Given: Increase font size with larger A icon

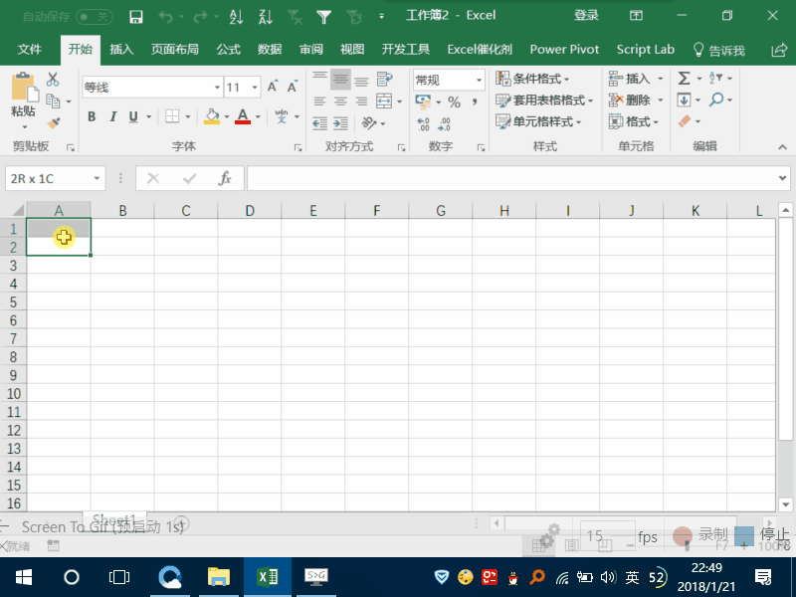Looking at the screenshot, I should tap(273, 87).
